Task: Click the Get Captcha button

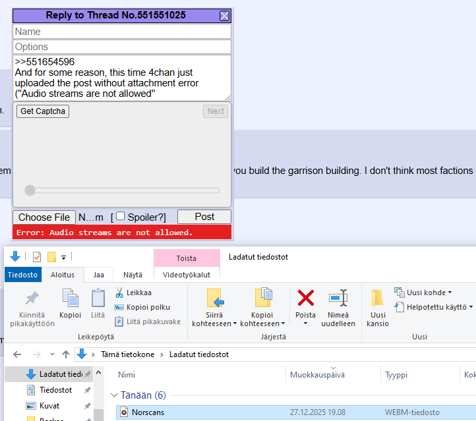Action: (x=43, y=111)
